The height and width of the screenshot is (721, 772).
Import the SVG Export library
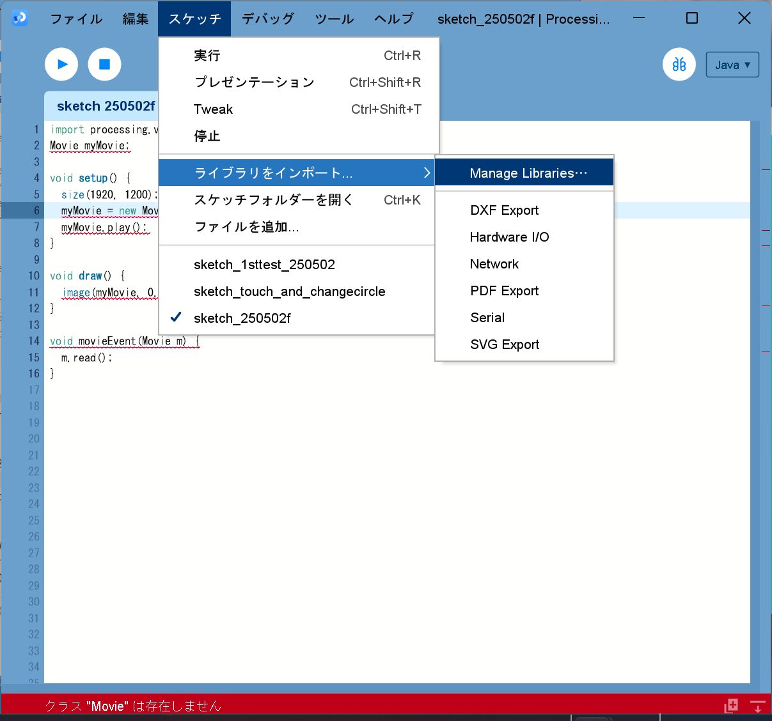pos(524,345)
